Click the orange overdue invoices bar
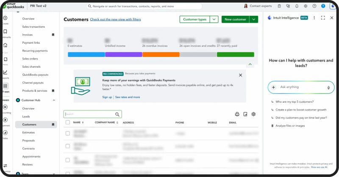339x177 pixels. point(161,54)
